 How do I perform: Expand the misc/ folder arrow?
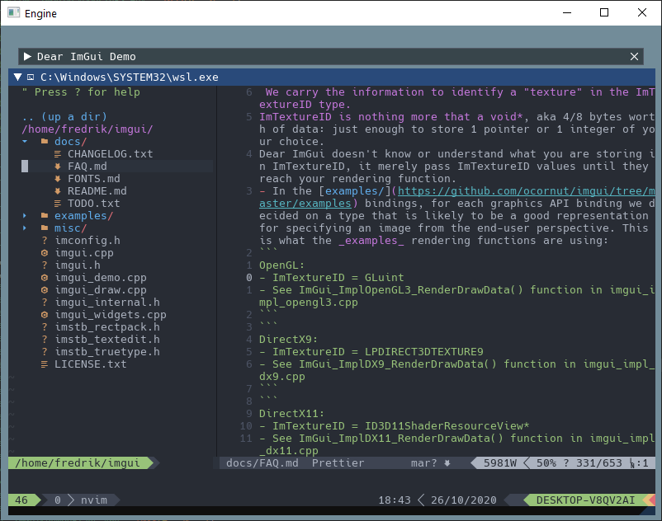coord(25,228)
